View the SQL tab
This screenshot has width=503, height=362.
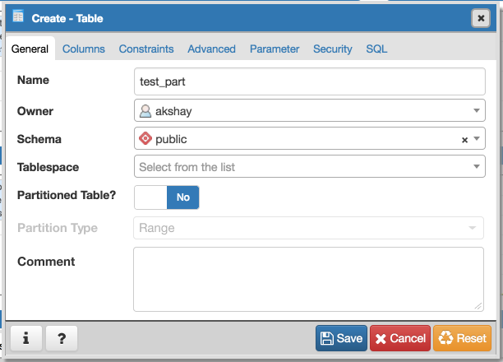(376, 49)
